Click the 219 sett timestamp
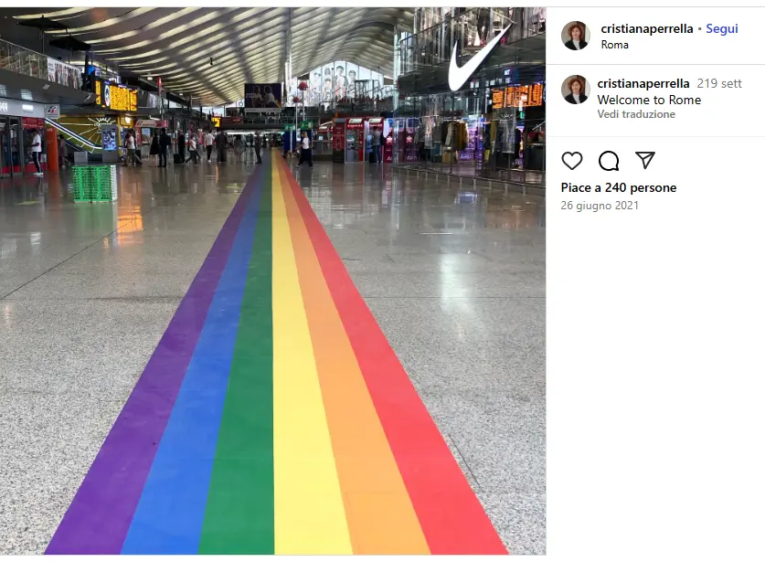This screenshot has height=562, width=765. click(719, 83)
